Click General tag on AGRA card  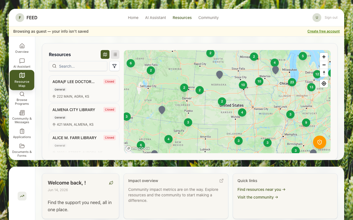[60, 89]
